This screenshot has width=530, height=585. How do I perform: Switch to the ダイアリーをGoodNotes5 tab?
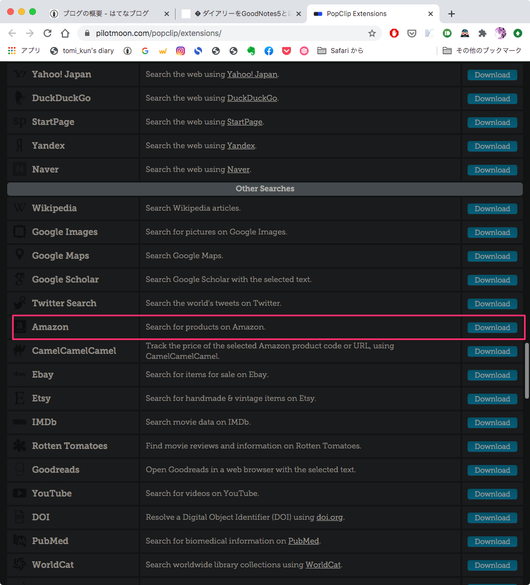[241, 14]
